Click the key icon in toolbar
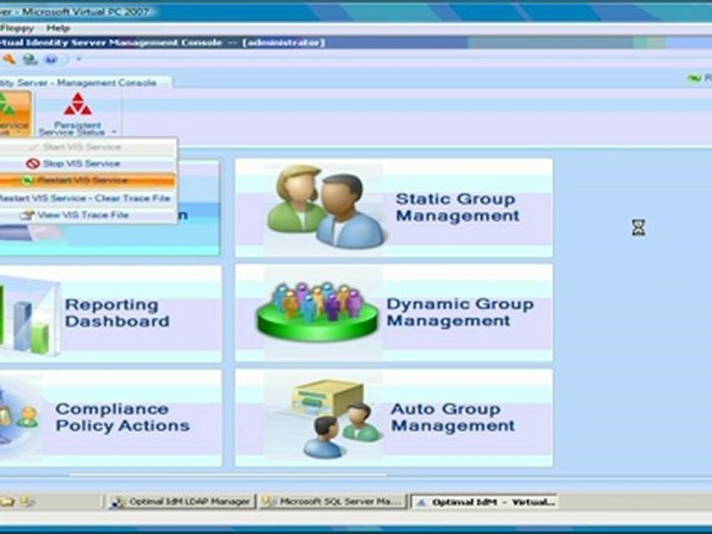The height and width of the screenshot is (534, 712). [x=9, y=59]
